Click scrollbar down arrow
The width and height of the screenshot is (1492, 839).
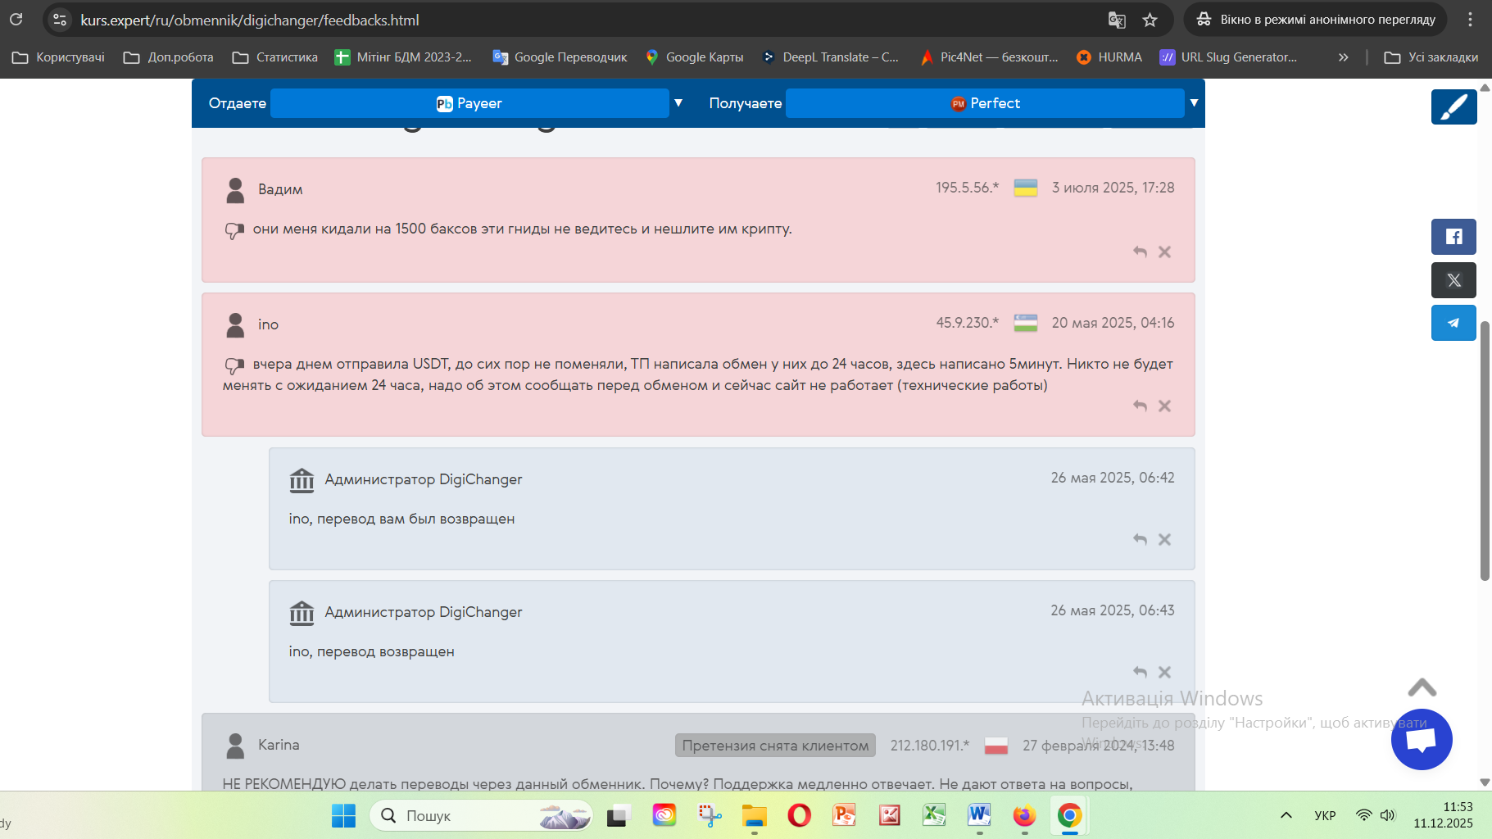(1485, 782)
